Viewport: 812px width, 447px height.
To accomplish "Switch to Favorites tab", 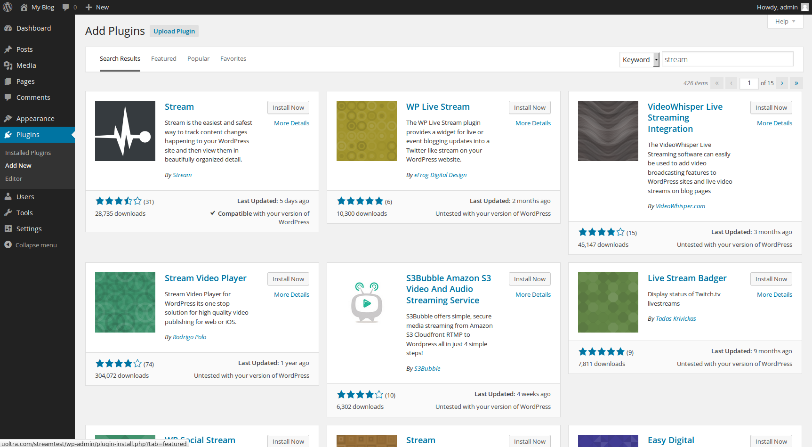I will (233, 59).
